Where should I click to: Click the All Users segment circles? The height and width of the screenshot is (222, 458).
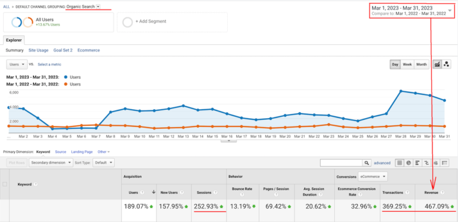[22, 22]
